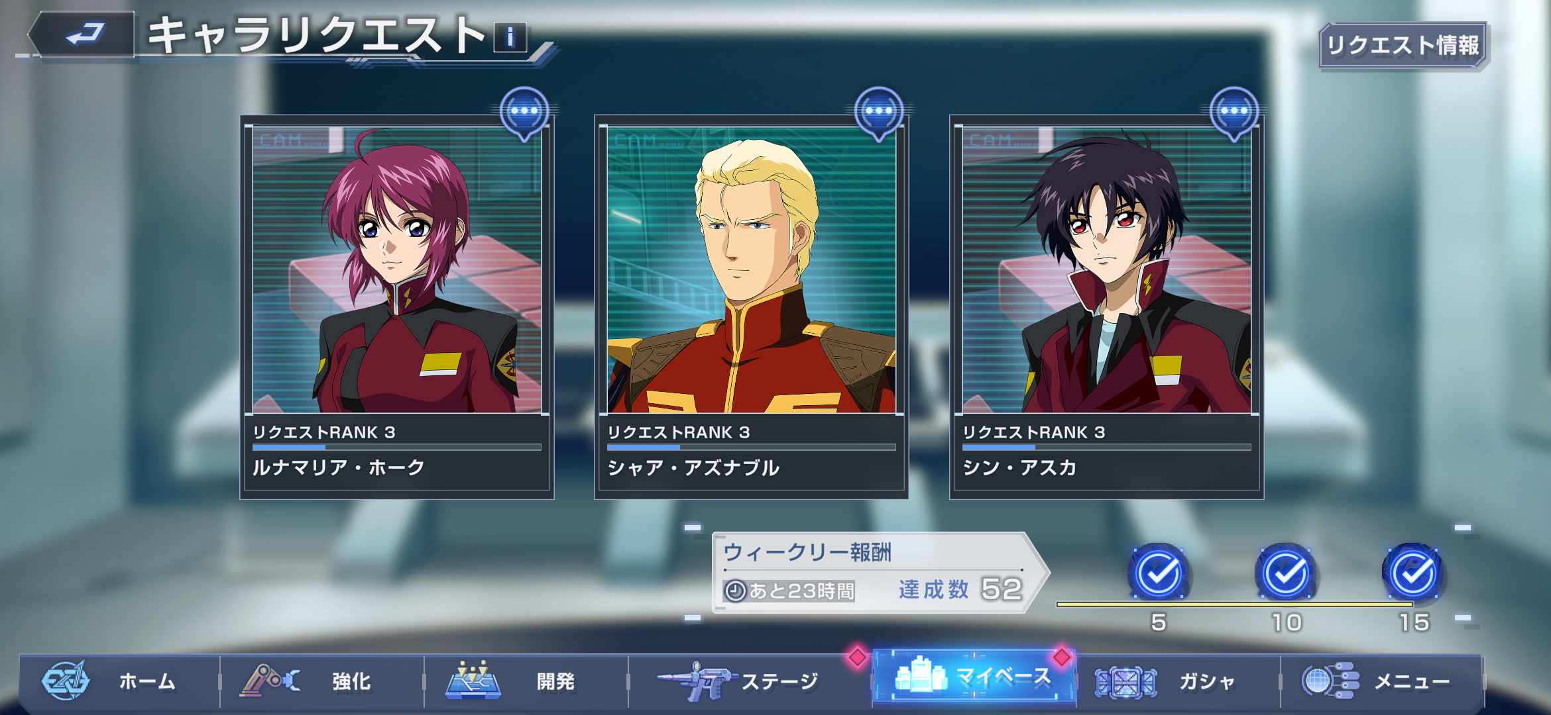Switch to the マイベース tab
The image size is (1551, 715).
974,677
